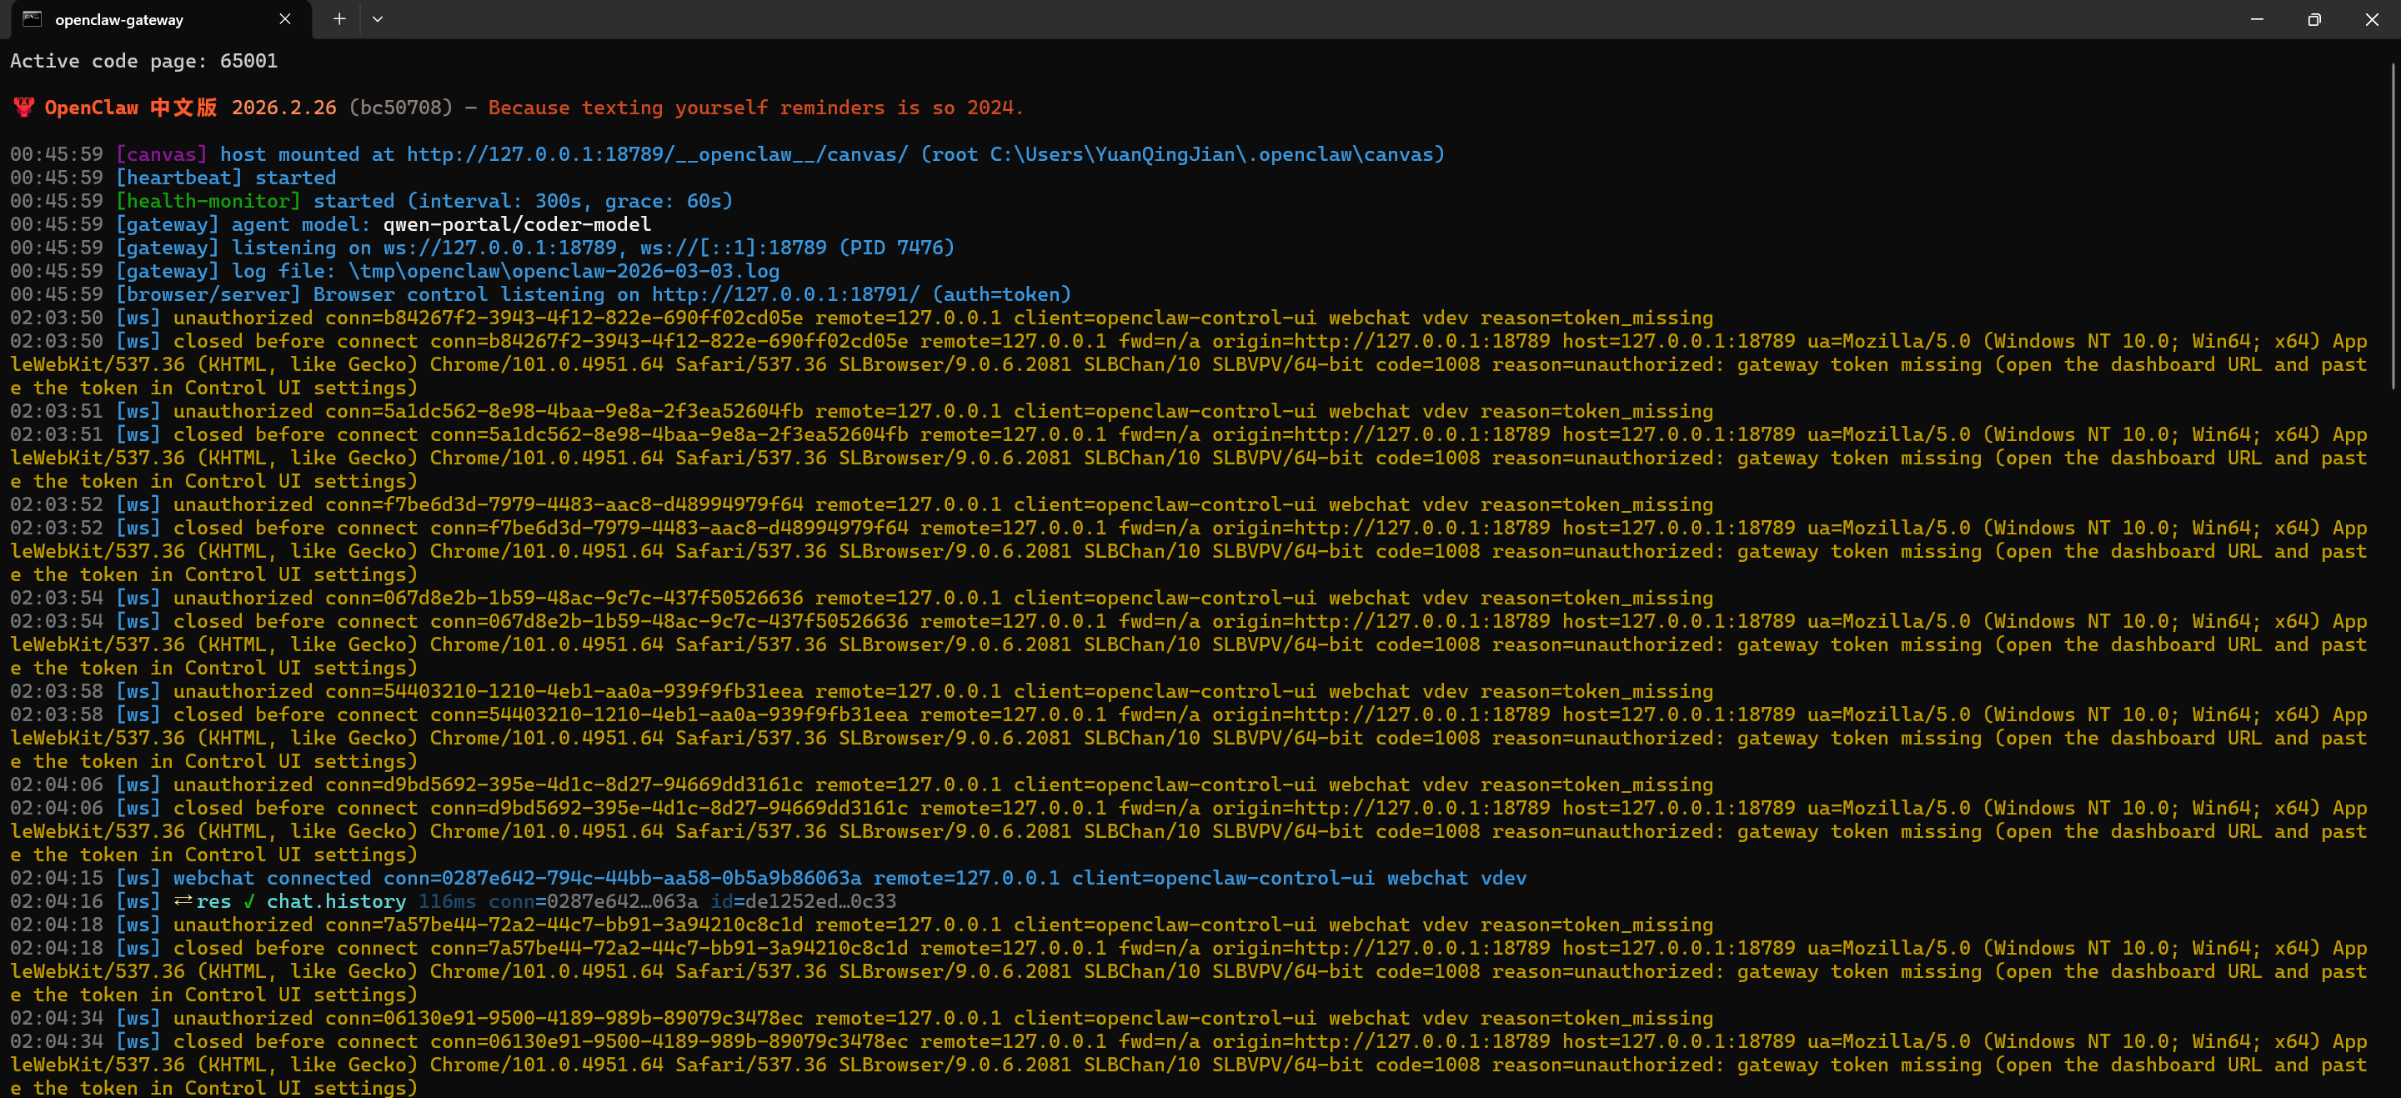Click the arrows icon before res

183,901
